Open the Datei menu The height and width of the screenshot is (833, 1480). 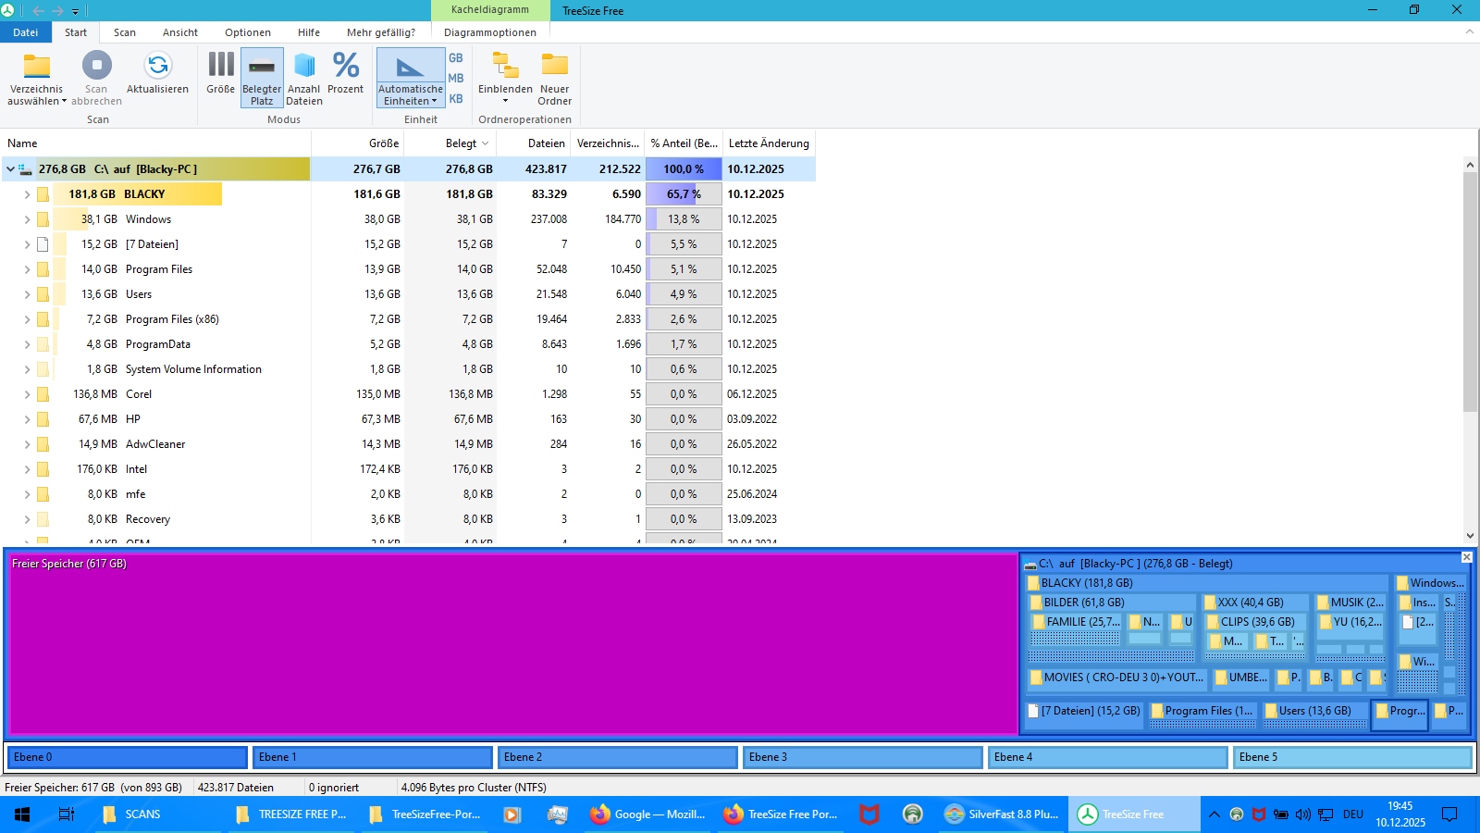26,32
